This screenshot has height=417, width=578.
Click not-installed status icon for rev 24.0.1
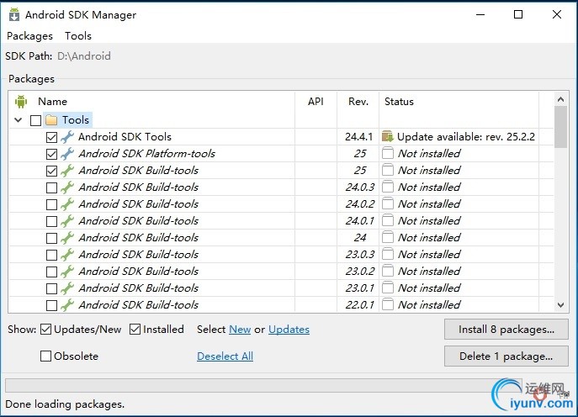pyautogui.click(x=387, y=220)
